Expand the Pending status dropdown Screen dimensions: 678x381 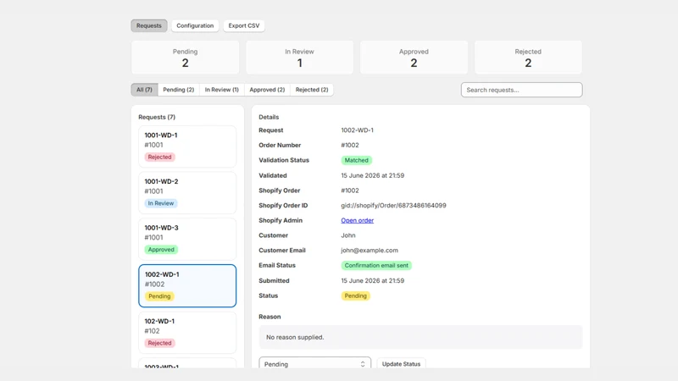[314, 364]
